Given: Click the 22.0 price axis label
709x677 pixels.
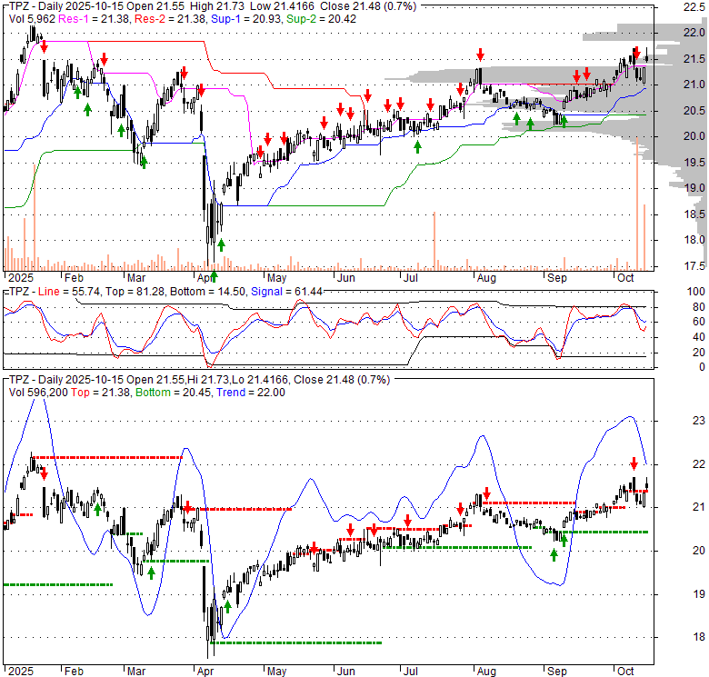Looking at the screenshot, I should [694, 33].
